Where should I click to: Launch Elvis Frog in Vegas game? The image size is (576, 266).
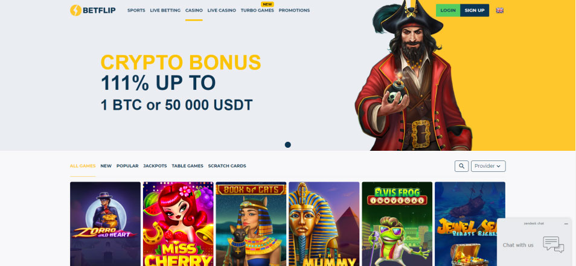pyautogui.click(x=397, y=224)
